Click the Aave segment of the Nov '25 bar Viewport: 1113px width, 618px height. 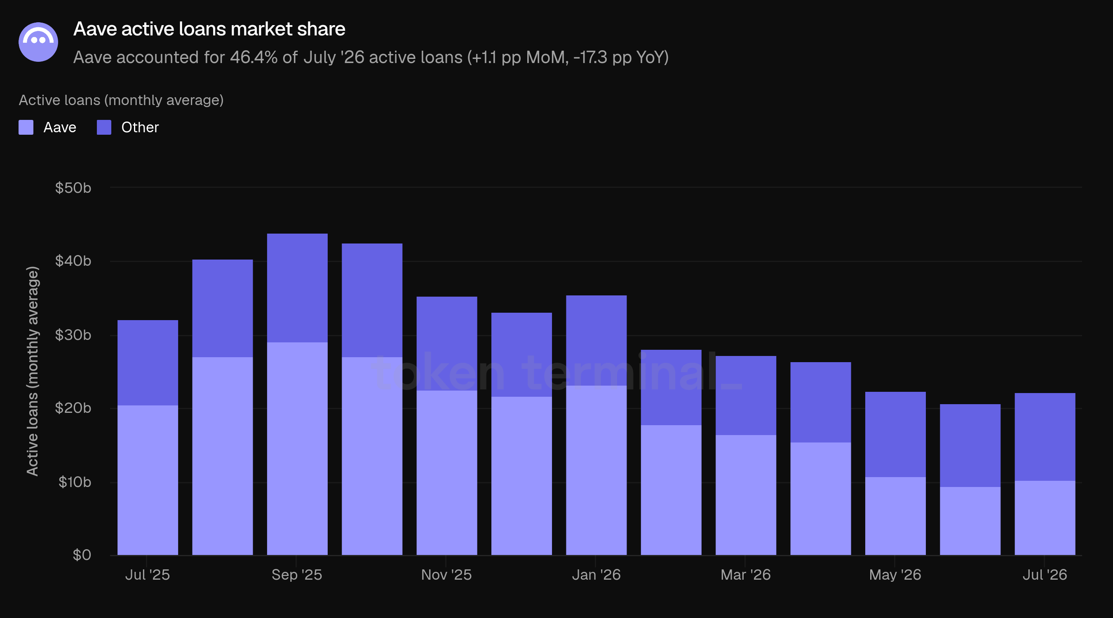pyautogui.click(x=447, y=473)
